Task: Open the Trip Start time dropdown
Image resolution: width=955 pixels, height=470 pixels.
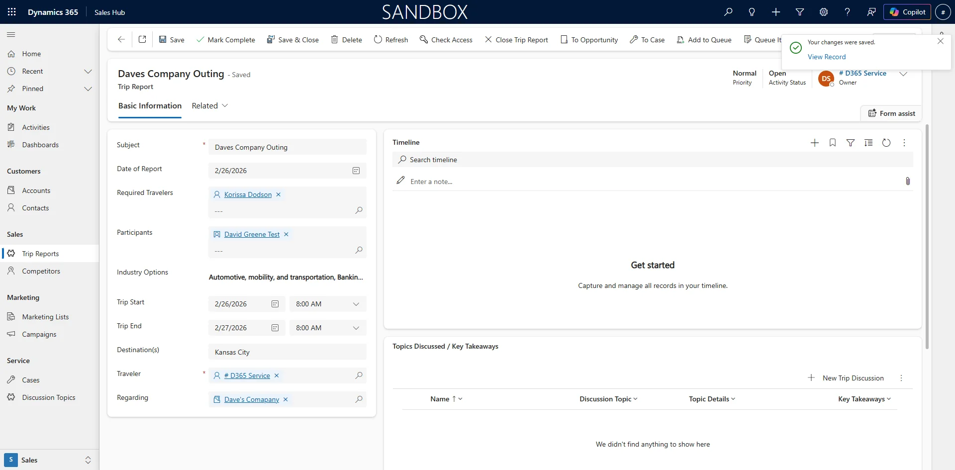Action: pyautogui.click(x=356, y=304)
